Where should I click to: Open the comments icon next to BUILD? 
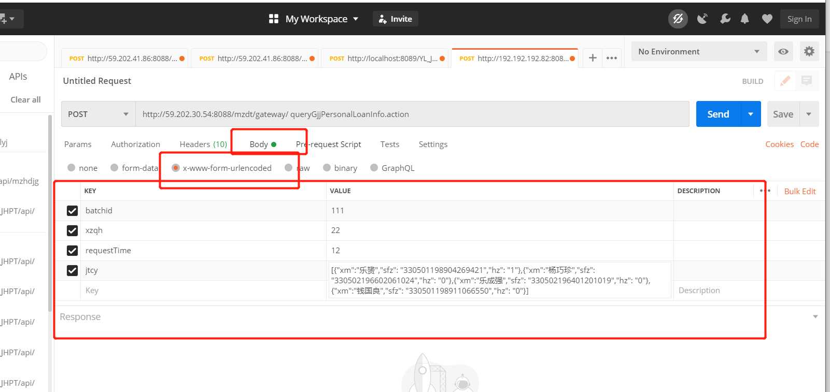(807, 81)
